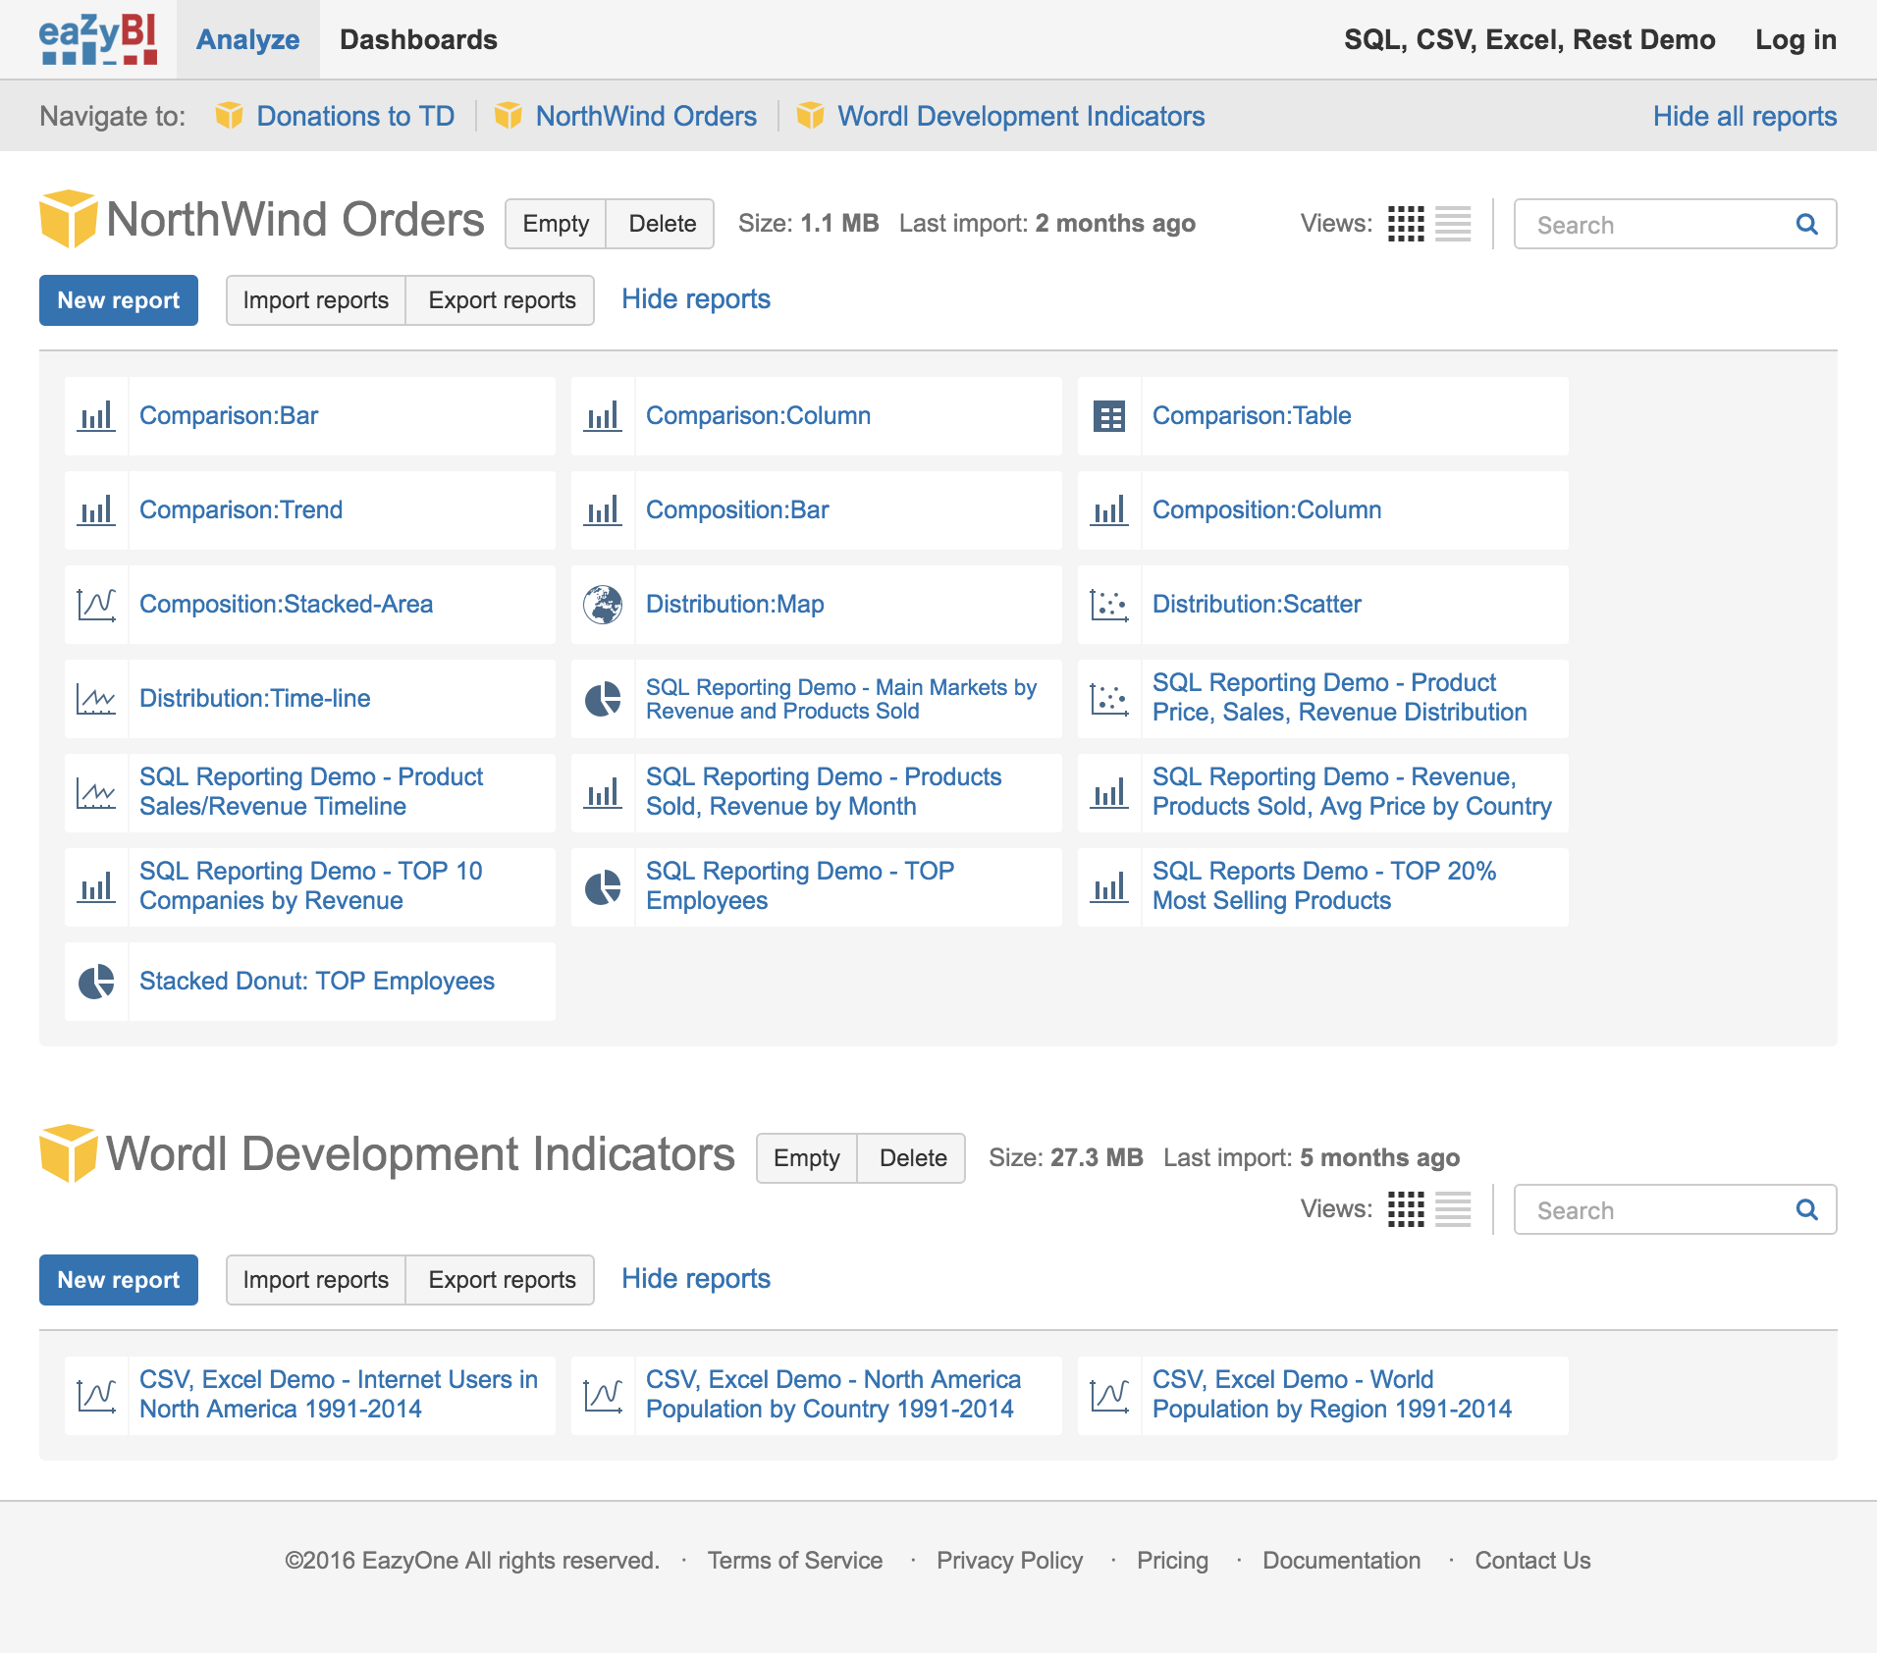
Task: Open Distribution:Map via the globe icon
Action: 603,605
